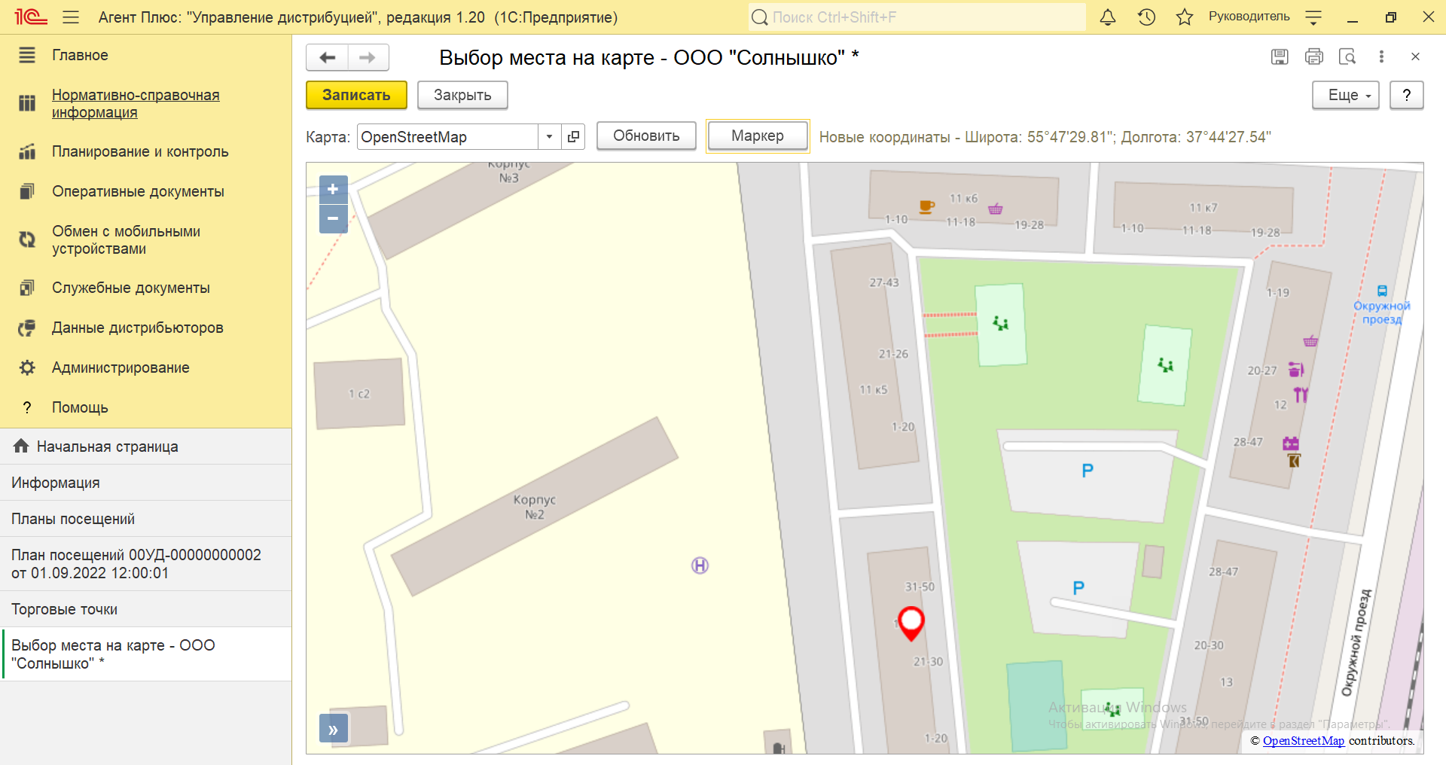The image size is (1446, 765).
Task: Click the Обновить button
Action: point(646,136)
